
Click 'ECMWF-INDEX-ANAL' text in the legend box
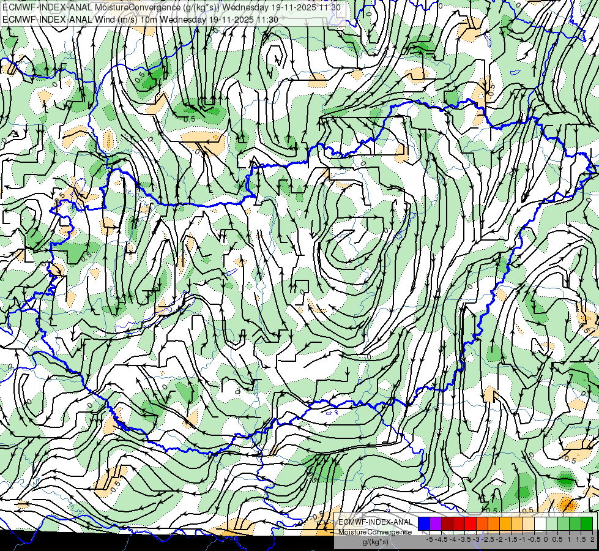(376, 522)
